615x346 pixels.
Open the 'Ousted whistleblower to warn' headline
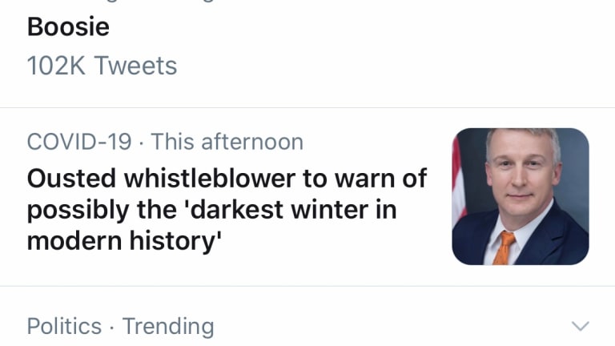coord(227,209)
